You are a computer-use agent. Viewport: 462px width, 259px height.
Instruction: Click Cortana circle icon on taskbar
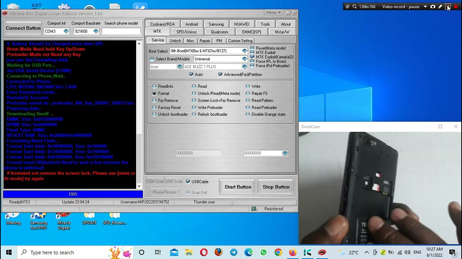tap(141, 252)
